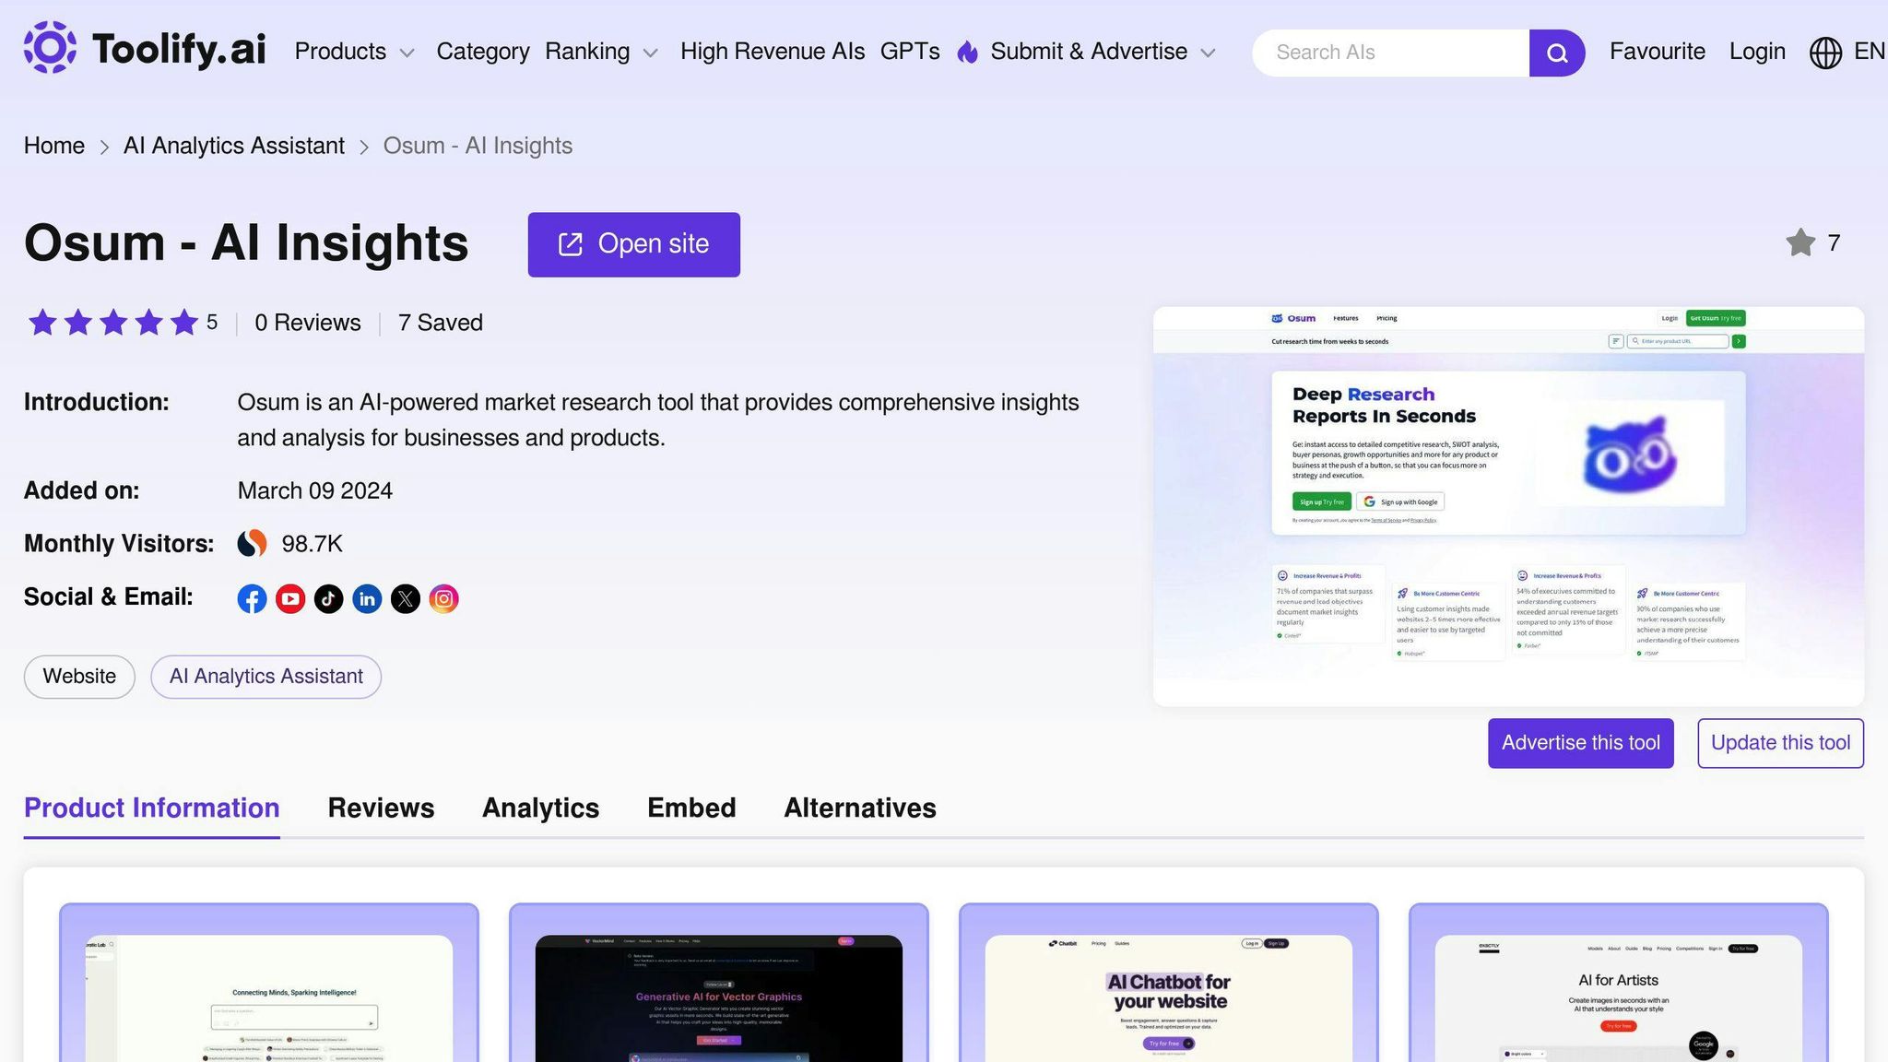
Task: Open the YouTube social icon
Action: tap(290, 599)
